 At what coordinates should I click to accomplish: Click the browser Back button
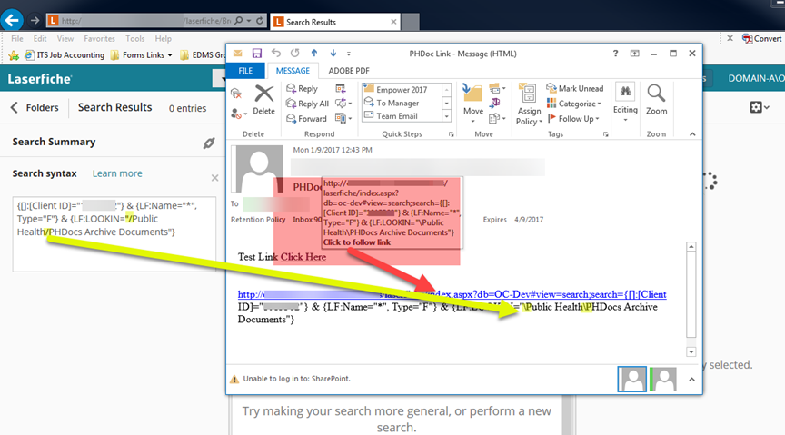tap(12, 21)
